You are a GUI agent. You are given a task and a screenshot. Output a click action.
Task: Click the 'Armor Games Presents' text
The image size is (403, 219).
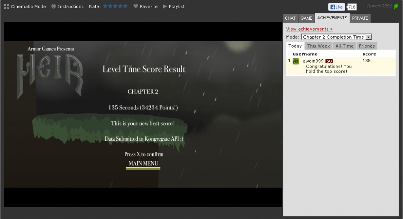click(51, 49)
